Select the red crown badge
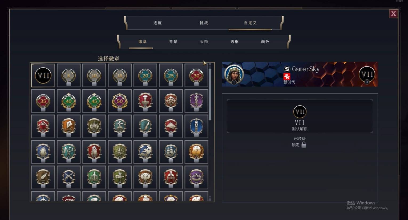The width and height of the screenshot is (408, 220). pyautogui.click(x=43, y=126)
